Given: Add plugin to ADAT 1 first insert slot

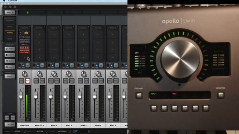Looking at the screenshot, I should click(54, 35).
